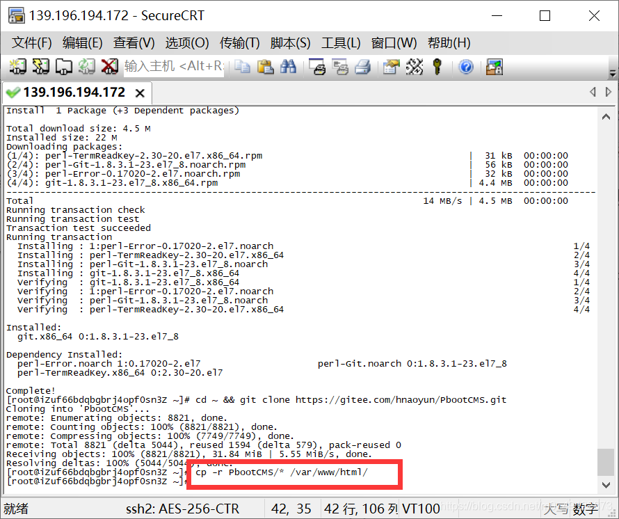Click the 'Downloading packages:' line
Screen dimensions: 619x519
coord(65,147)
